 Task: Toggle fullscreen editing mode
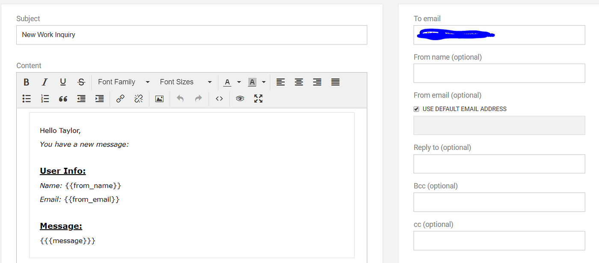point(258,99)
